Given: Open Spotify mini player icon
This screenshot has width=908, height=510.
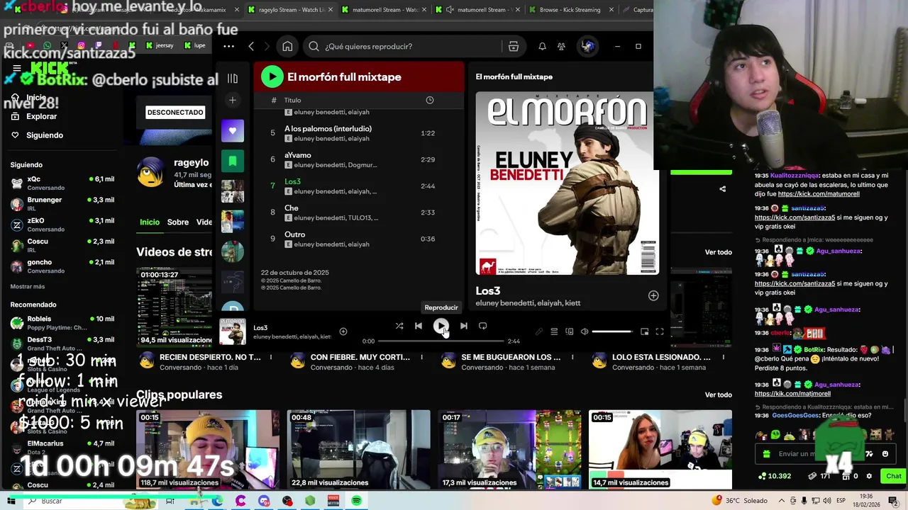Looking at the screenshot, I should (644, 331).
